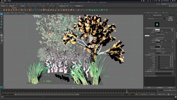This screenshot has width=177, height=100.
Task: Toggle AOV Indirect checkbox
Action: point(156,50)
